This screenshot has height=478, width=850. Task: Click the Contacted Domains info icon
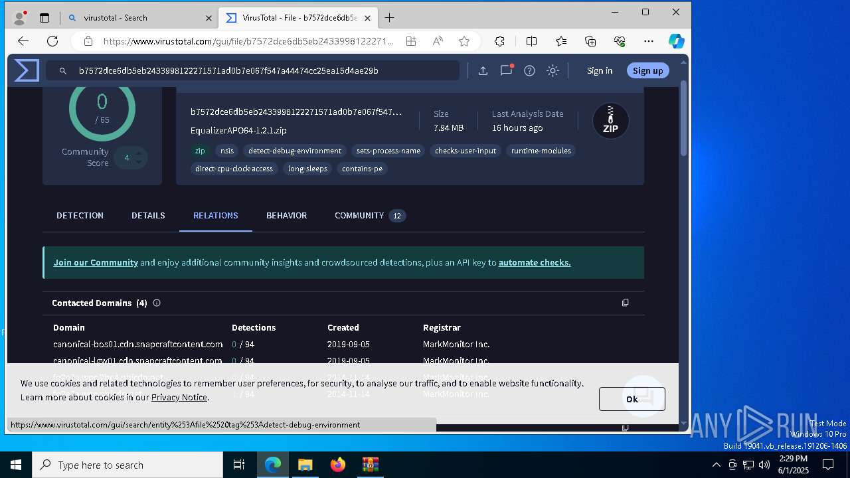tap(157, 303)
